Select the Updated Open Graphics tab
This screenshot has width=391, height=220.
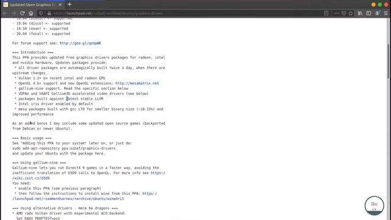coord(32,4)
